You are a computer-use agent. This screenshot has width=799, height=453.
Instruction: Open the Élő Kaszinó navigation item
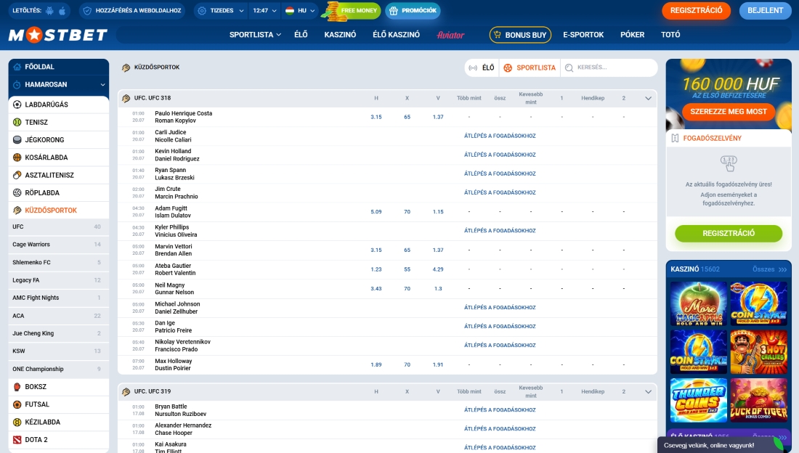click(x=396, y=35)
